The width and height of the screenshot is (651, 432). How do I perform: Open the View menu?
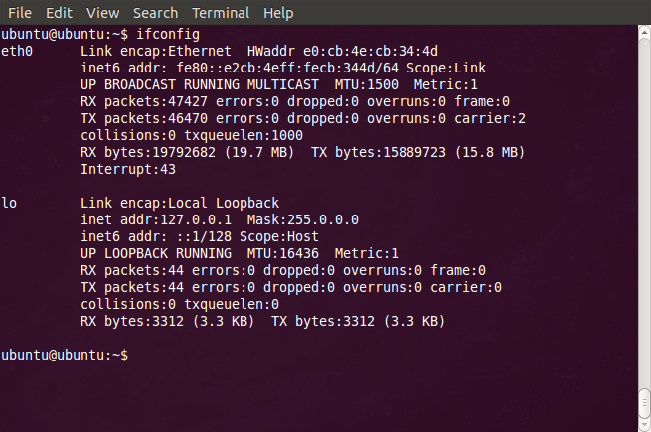click(x=103, y=13)
